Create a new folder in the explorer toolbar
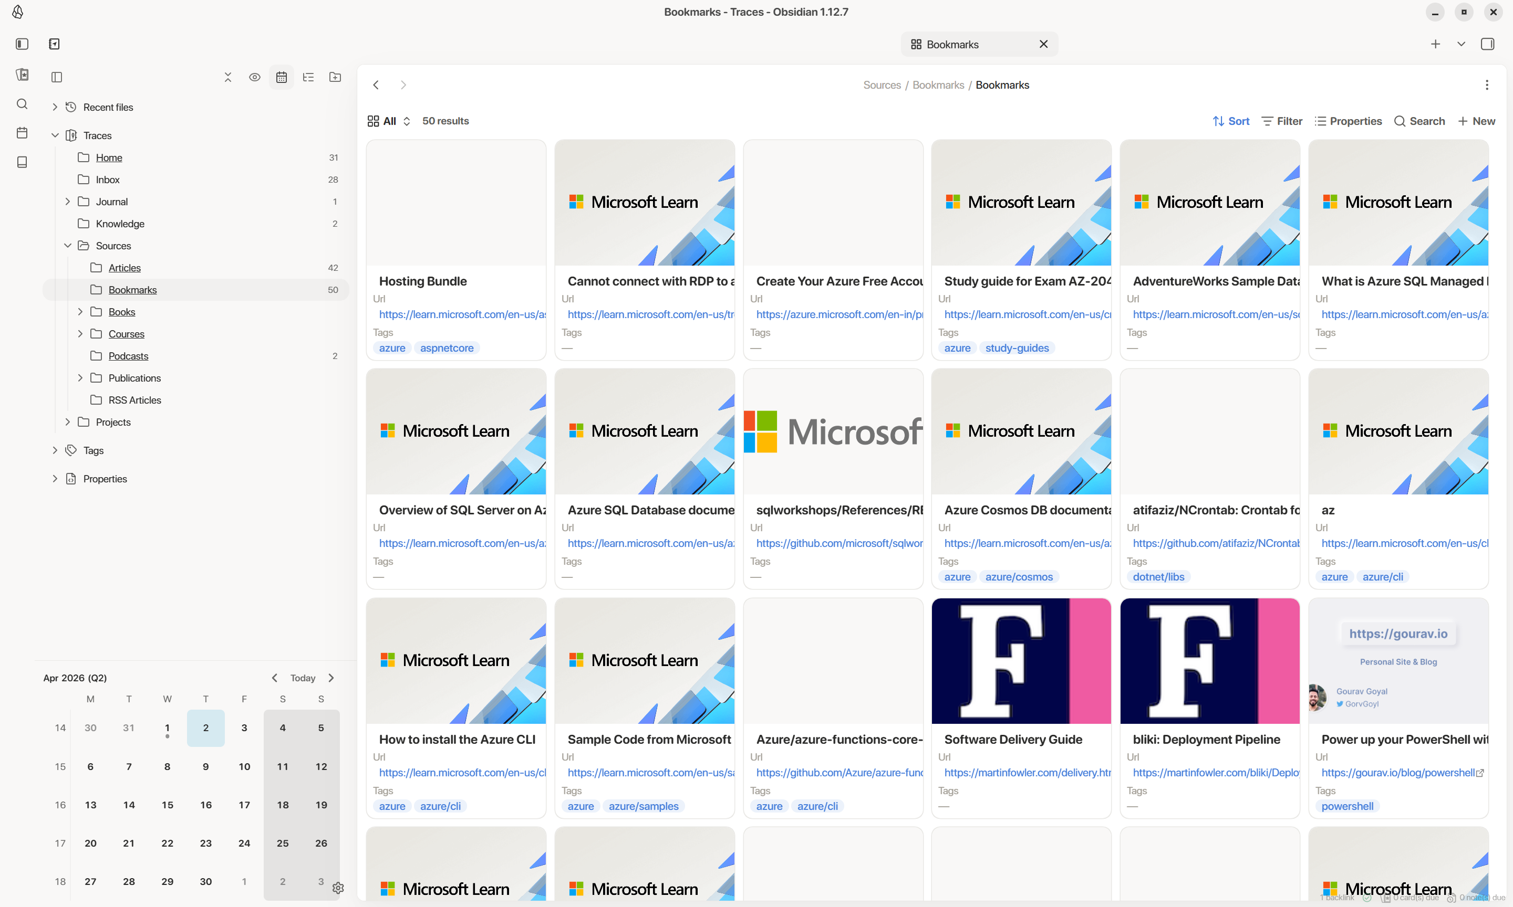Image resolution: width=1513 pixels, height=907 pixels. (335, 77)
